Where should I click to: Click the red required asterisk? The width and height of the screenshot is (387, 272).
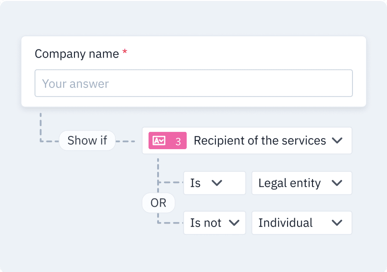pos(125,52)
